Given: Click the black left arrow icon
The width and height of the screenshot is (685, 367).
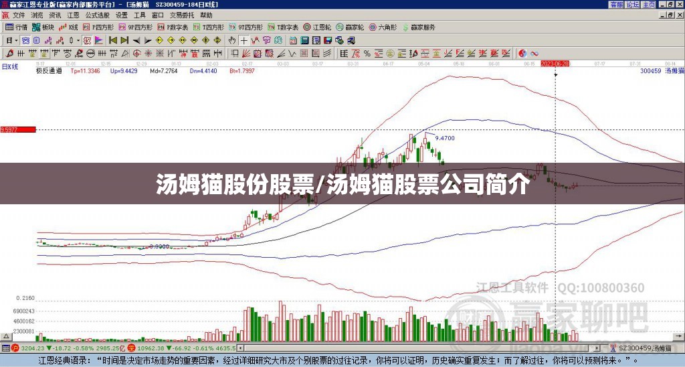Looking at the screenshot, I should 136,41.
